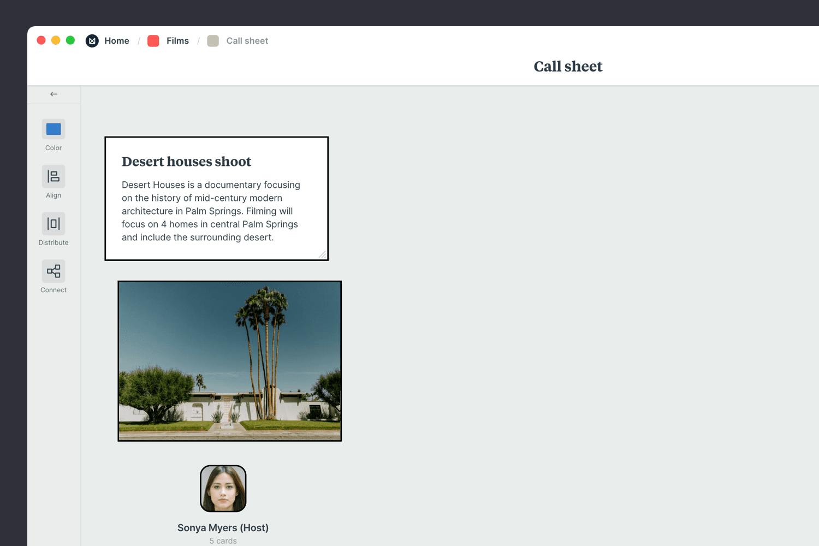
Task: Click the documentary description paragraph in the note
Action: pyautogui.click(x=211, y=211)
